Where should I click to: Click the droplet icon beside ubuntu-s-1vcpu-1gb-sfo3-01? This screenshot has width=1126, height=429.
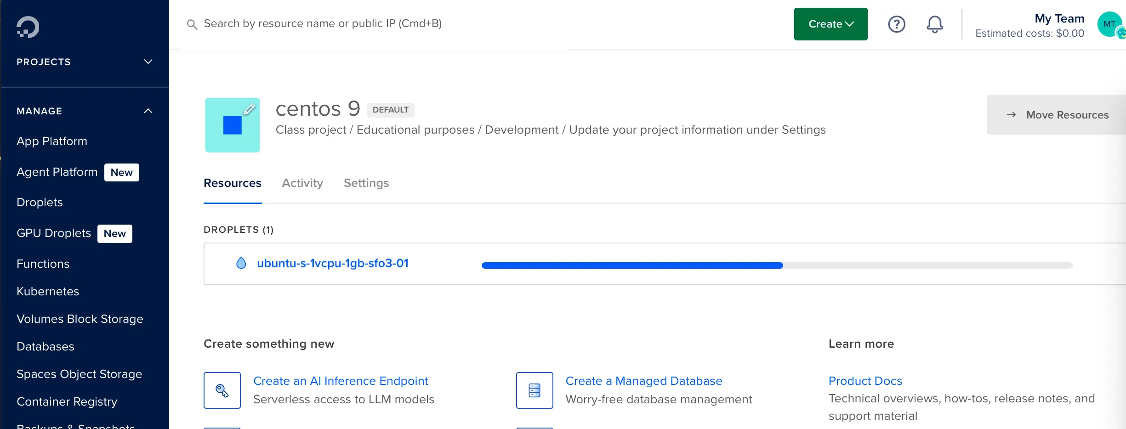point(241,263)
